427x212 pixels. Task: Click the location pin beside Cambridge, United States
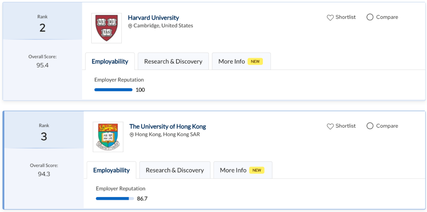[130, 26]
